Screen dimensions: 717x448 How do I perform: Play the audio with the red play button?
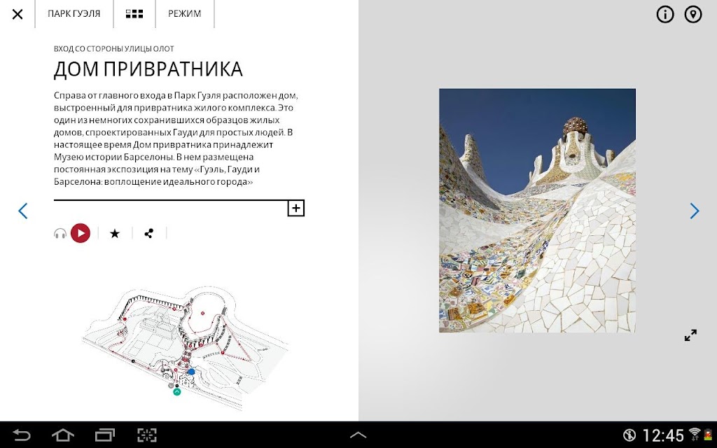point(81,233)
